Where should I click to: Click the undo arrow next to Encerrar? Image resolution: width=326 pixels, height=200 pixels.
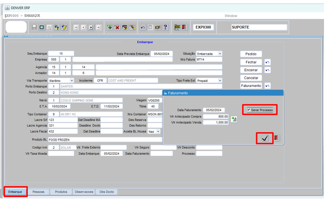(x=267, y=70)
